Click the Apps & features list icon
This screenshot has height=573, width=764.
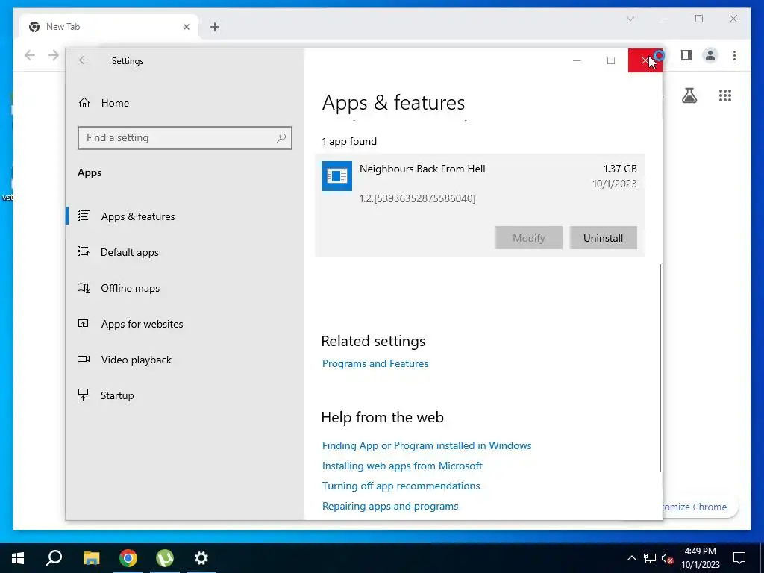[x=84, y=216]
